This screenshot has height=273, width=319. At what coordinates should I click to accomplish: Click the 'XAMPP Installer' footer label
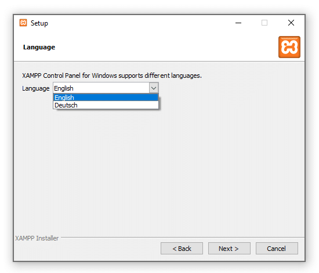(x=37, y=238)
